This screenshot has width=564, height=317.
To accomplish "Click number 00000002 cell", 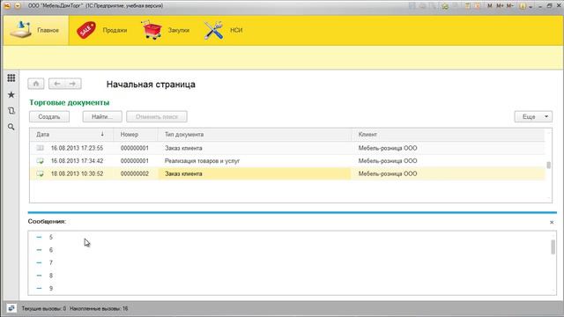I will pos(136,173).
